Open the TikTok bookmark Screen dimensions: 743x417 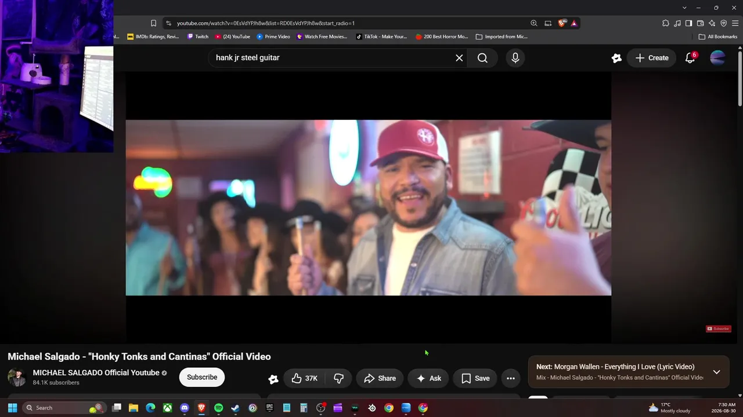(x=381, y=36)
